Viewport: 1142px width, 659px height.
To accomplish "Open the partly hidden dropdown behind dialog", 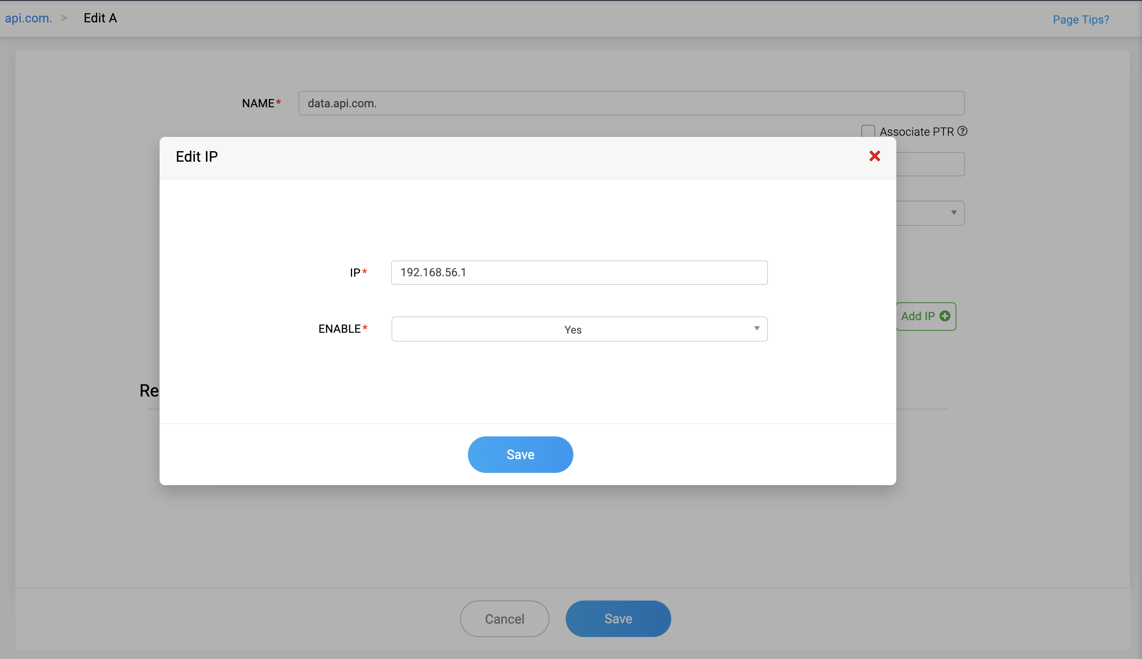I will [x=931, y=213].
